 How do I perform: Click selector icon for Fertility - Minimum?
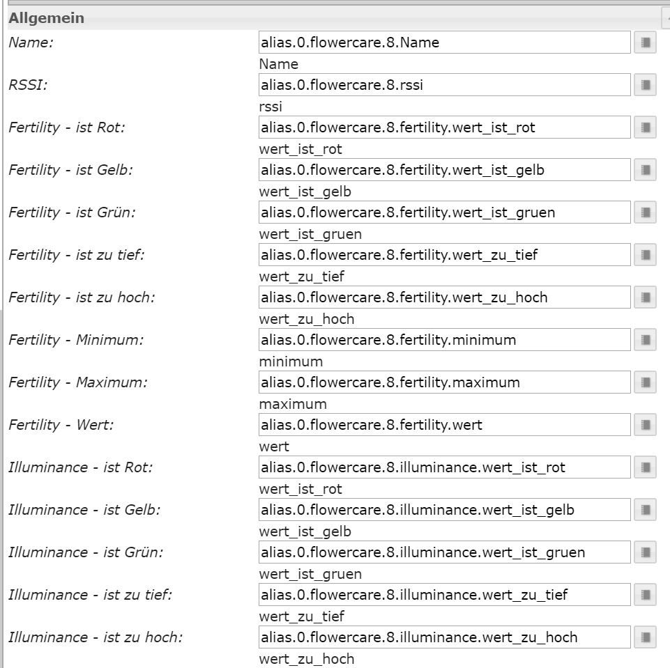pyautogui.click(x=645, y=340)
